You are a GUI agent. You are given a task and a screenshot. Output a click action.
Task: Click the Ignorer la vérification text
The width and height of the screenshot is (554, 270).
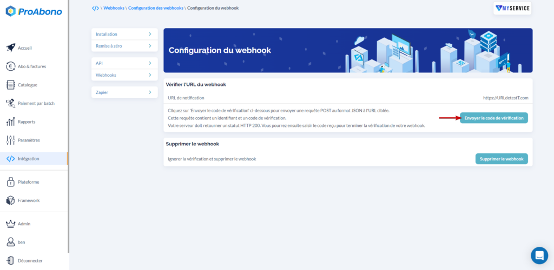click(x=212, y=159)
